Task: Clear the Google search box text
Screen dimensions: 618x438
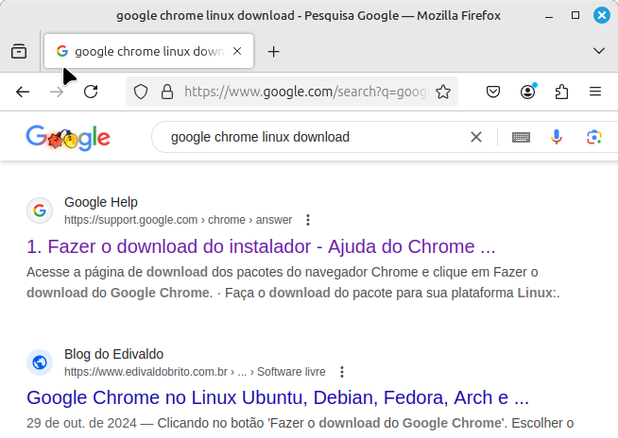Action: tap(476, 137)
